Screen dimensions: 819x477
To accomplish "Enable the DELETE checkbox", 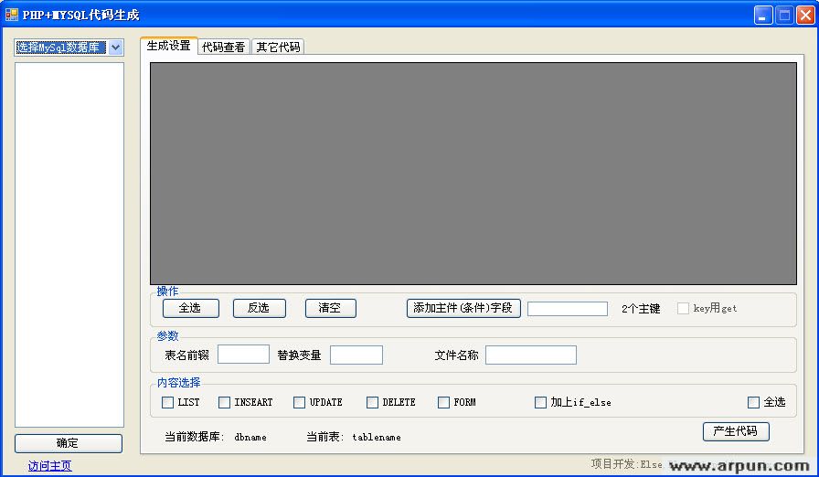I will pos(372,402).
